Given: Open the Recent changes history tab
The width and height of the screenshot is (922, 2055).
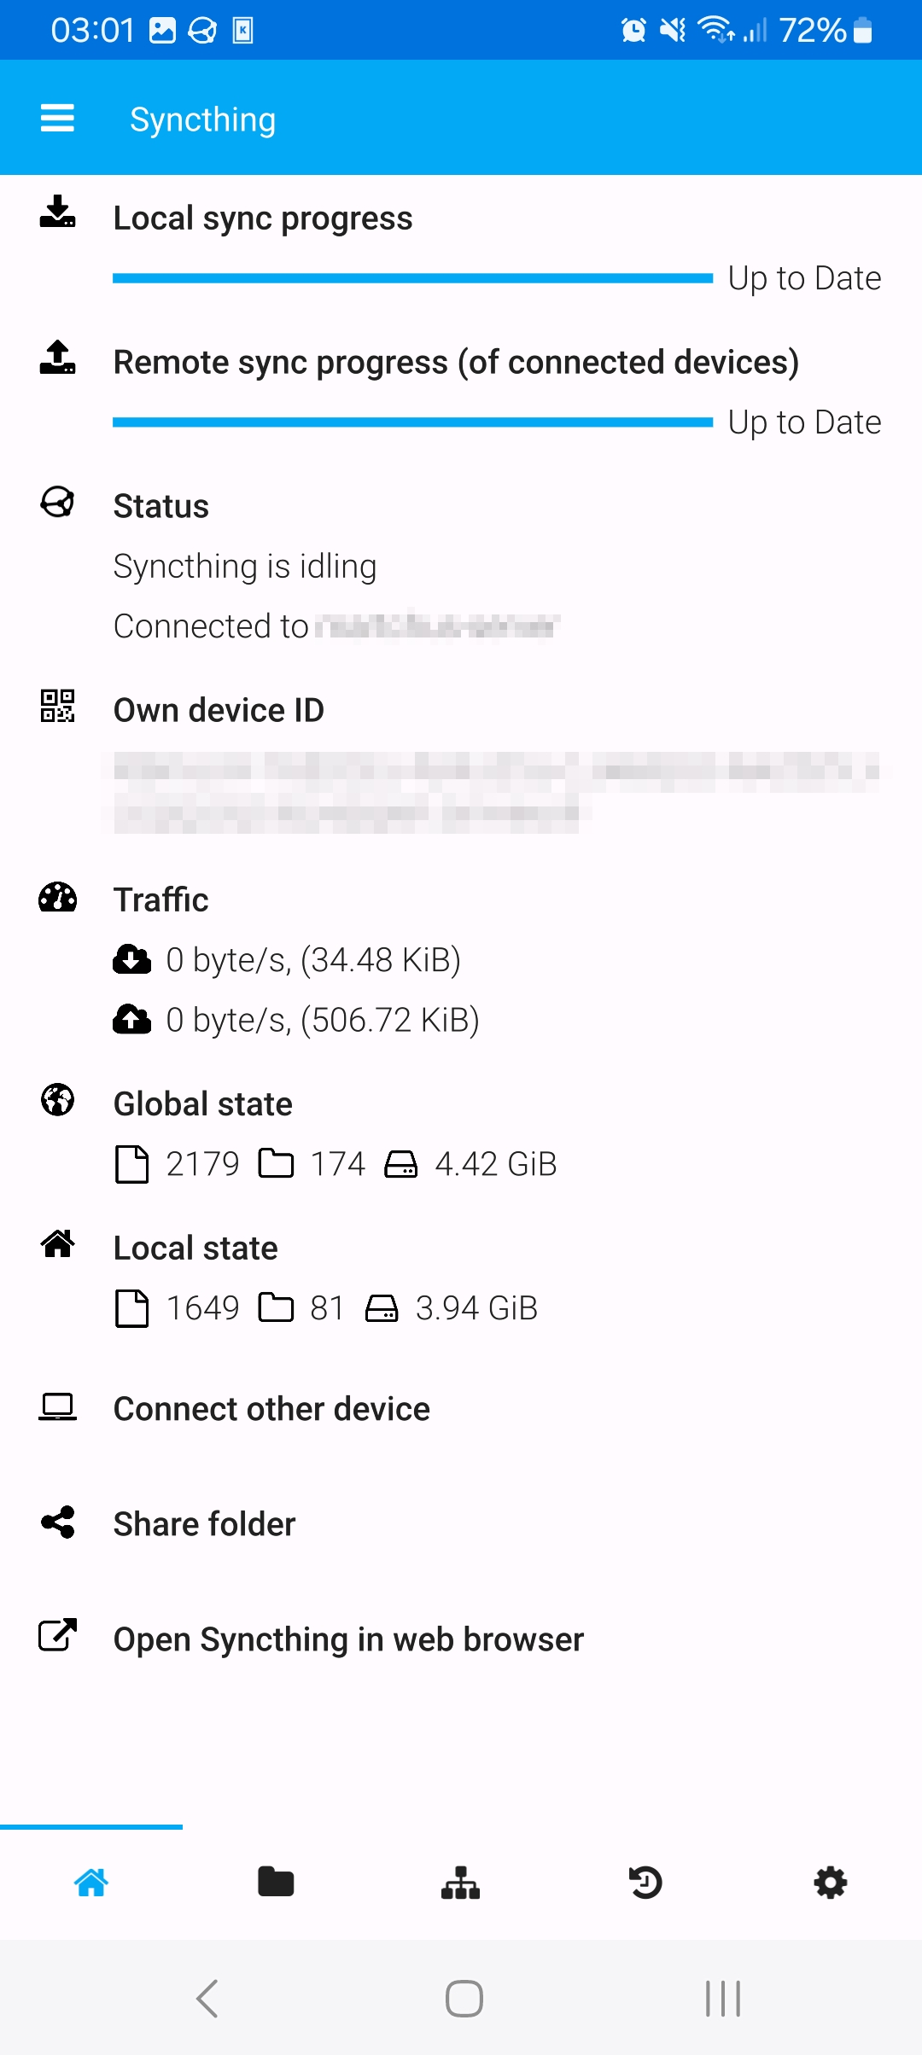Looking at the screenshot, I should coord(645,1882).
